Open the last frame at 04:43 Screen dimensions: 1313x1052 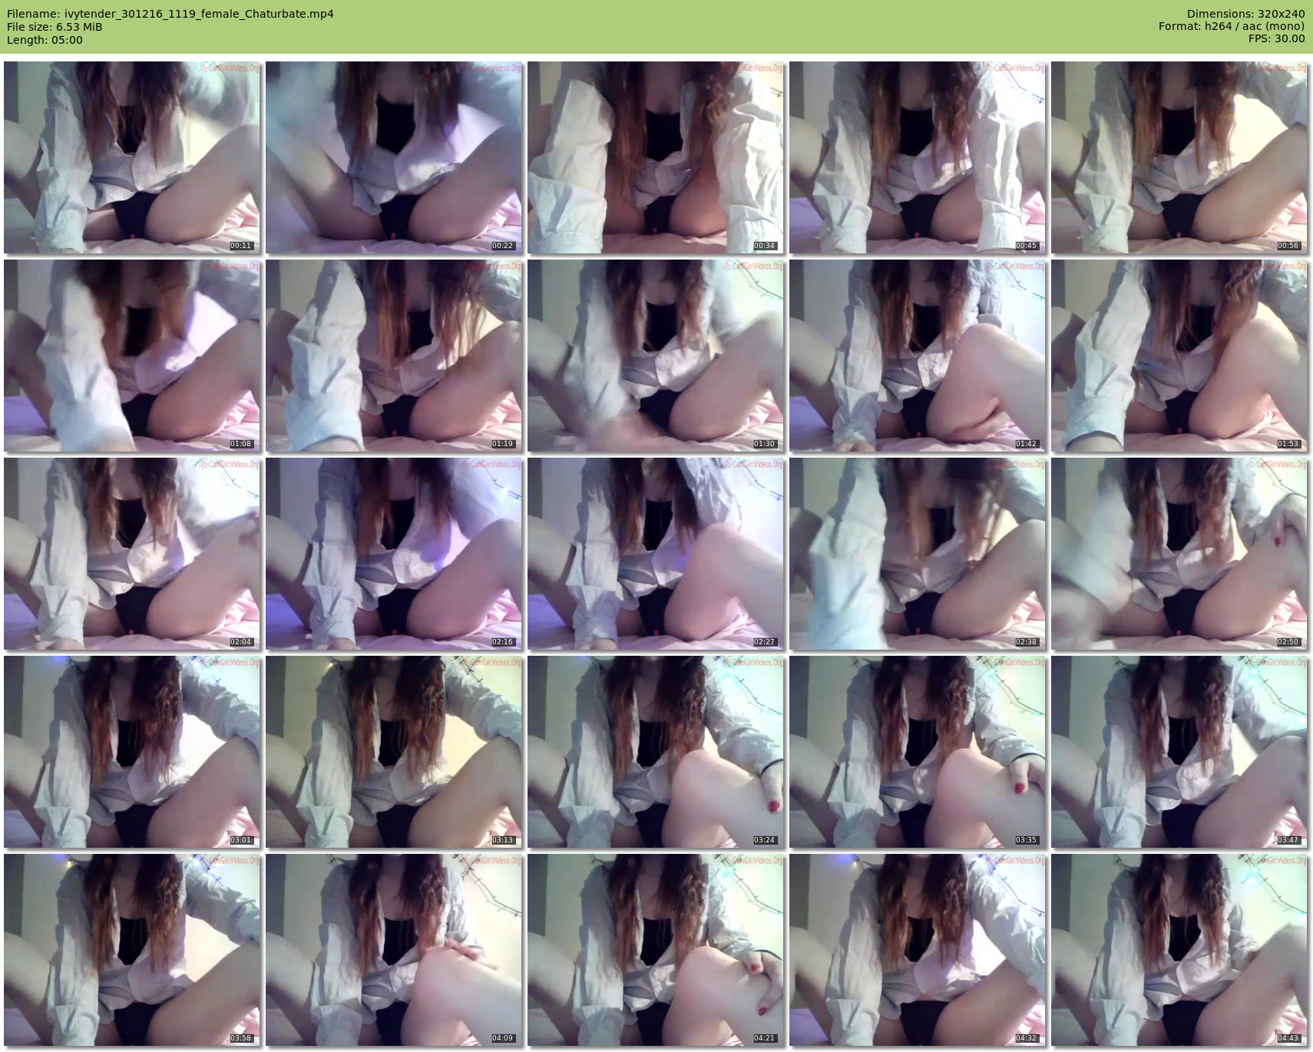1179,950
